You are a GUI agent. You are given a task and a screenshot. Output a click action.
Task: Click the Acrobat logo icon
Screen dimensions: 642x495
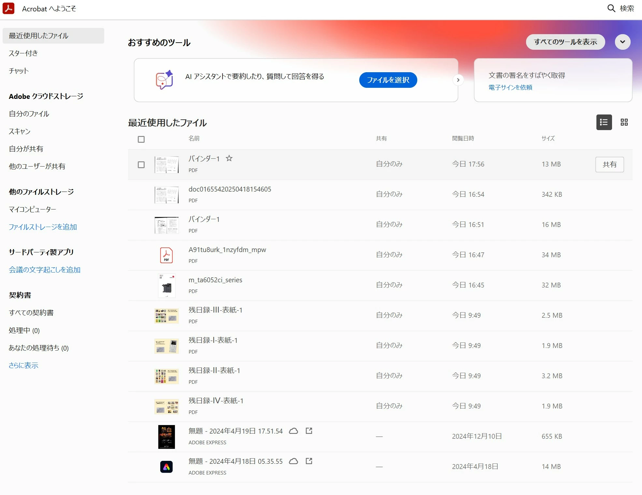pyautogui.click(x=8, y=8)
